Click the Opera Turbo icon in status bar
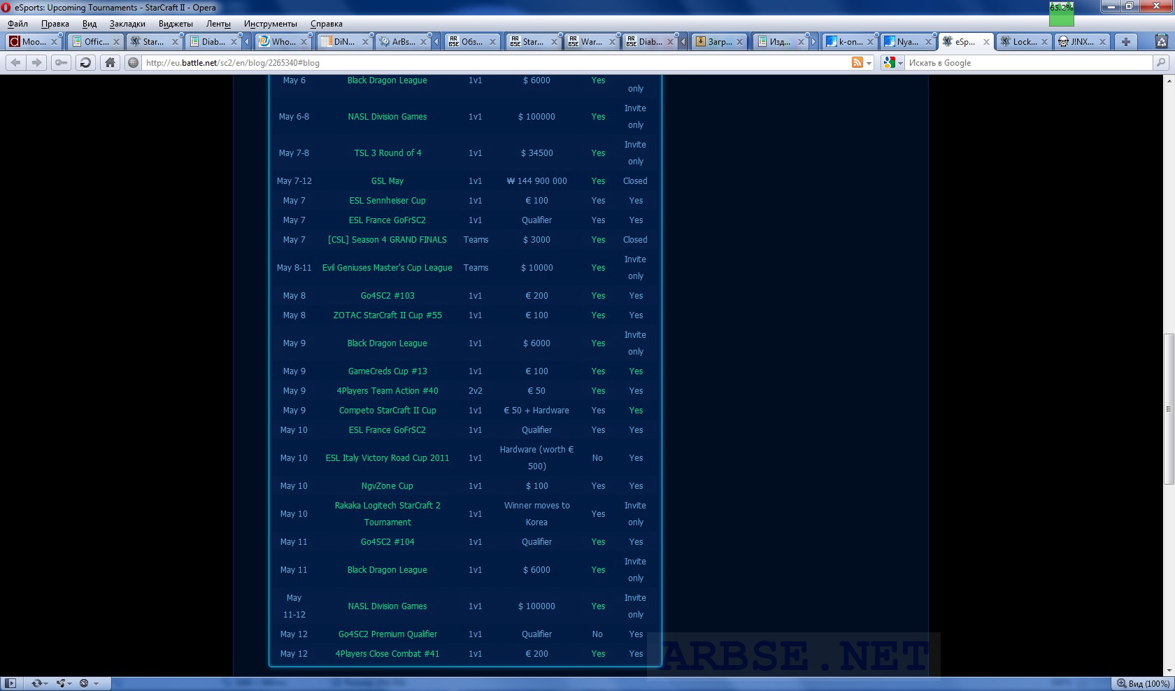 click(x=84, y=683)
